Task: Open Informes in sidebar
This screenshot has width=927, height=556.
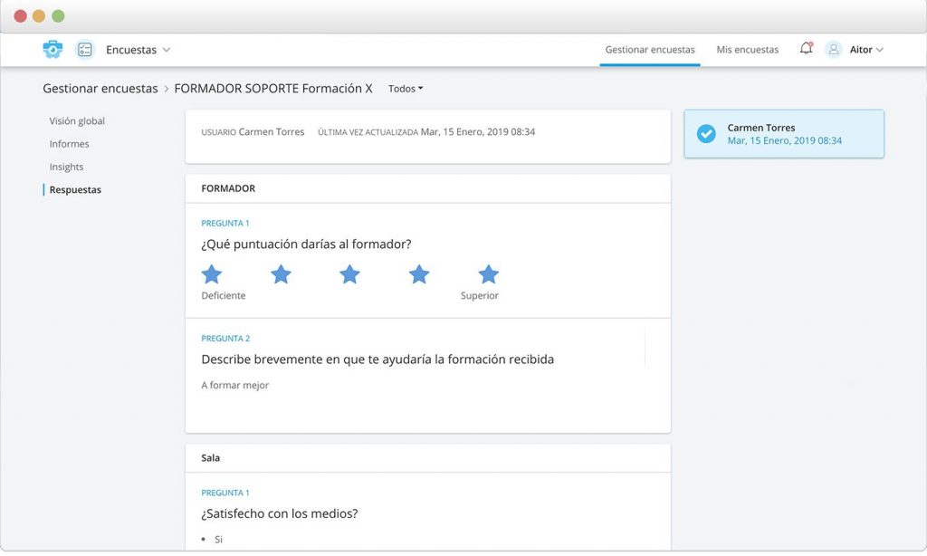Action: [x=69, y=144]
